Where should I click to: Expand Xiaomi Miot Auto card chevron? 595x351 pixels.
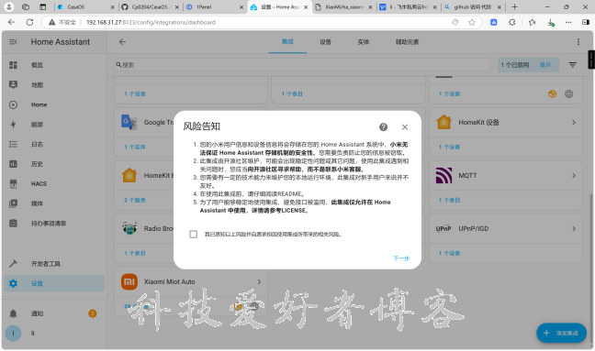[259, 281]
